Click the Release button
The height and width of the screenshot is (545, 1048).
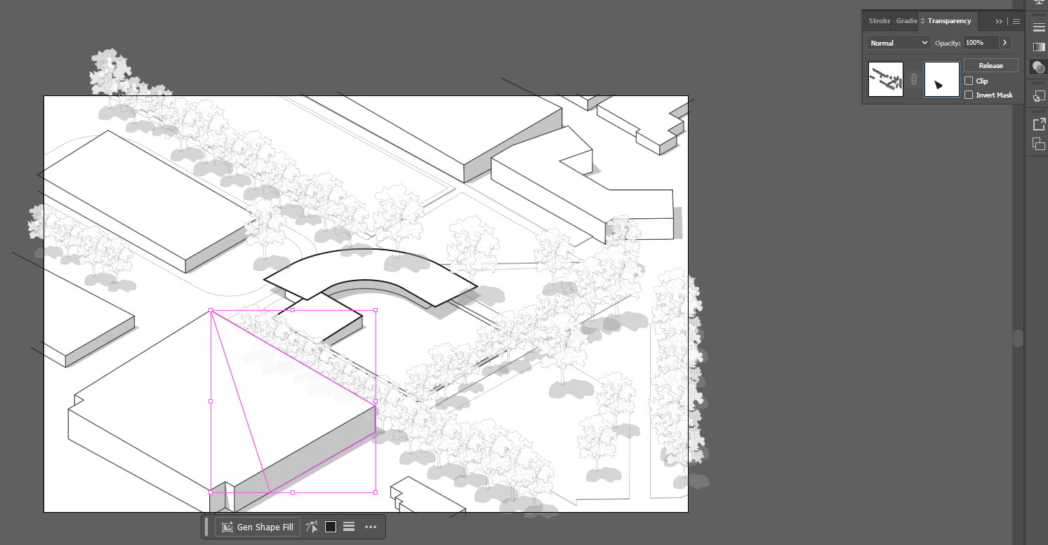pos(990,65)
